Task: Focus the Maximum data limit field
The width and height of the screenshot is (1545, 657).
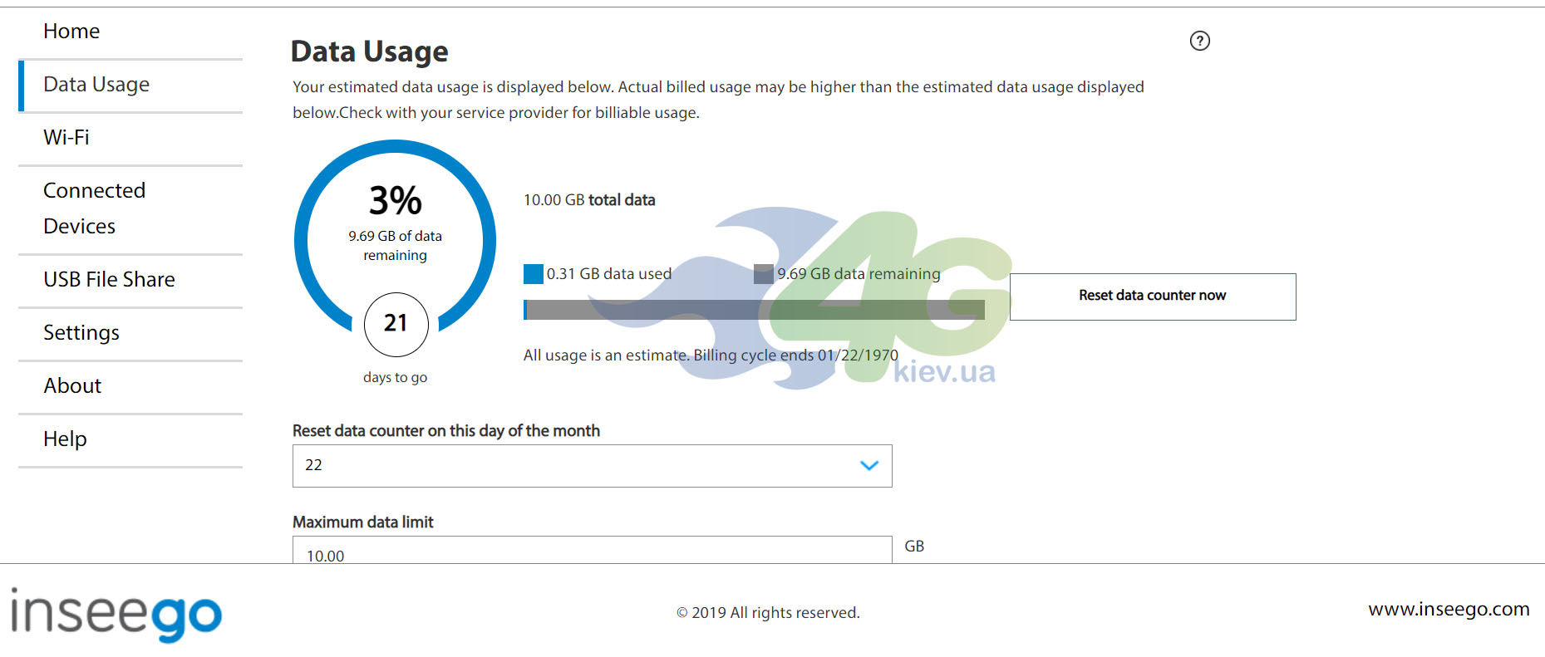Action: point(592,550)
